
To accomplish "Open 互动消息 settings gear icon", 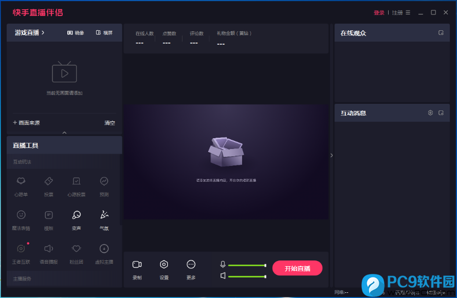I will [430, 113].
